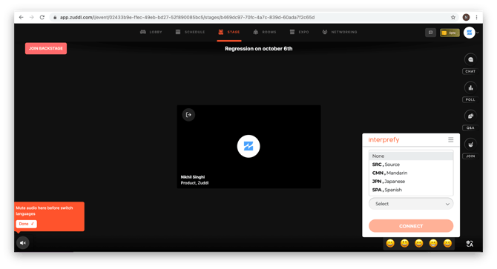Viewport: 497px width, 269px height.
Task: Toggle the language translation icon
Action: tap(470, 243)
